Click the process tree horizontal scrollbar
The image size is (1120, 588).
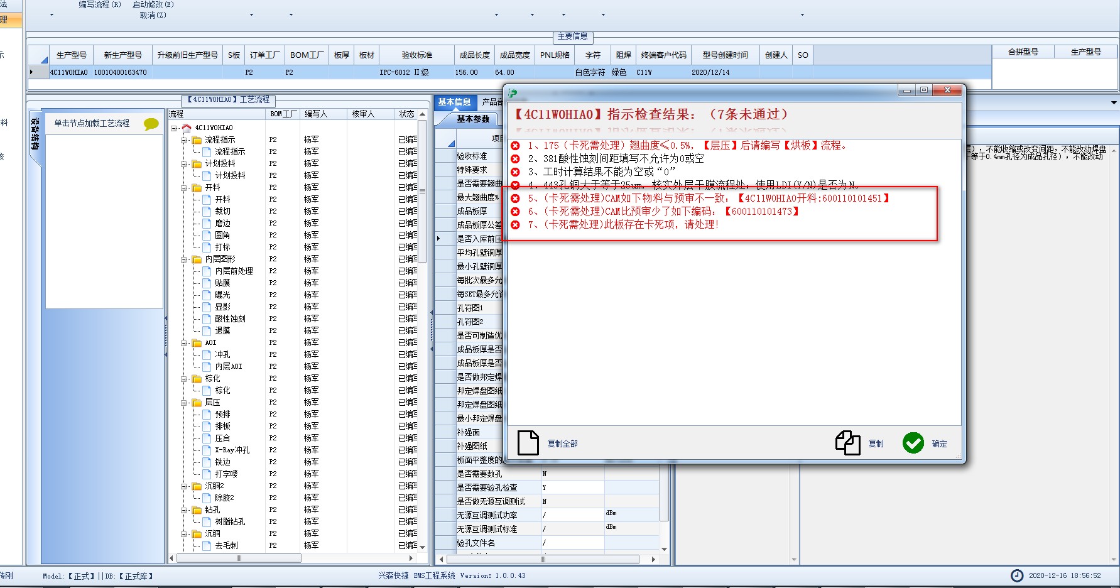(x=239, y=558)
